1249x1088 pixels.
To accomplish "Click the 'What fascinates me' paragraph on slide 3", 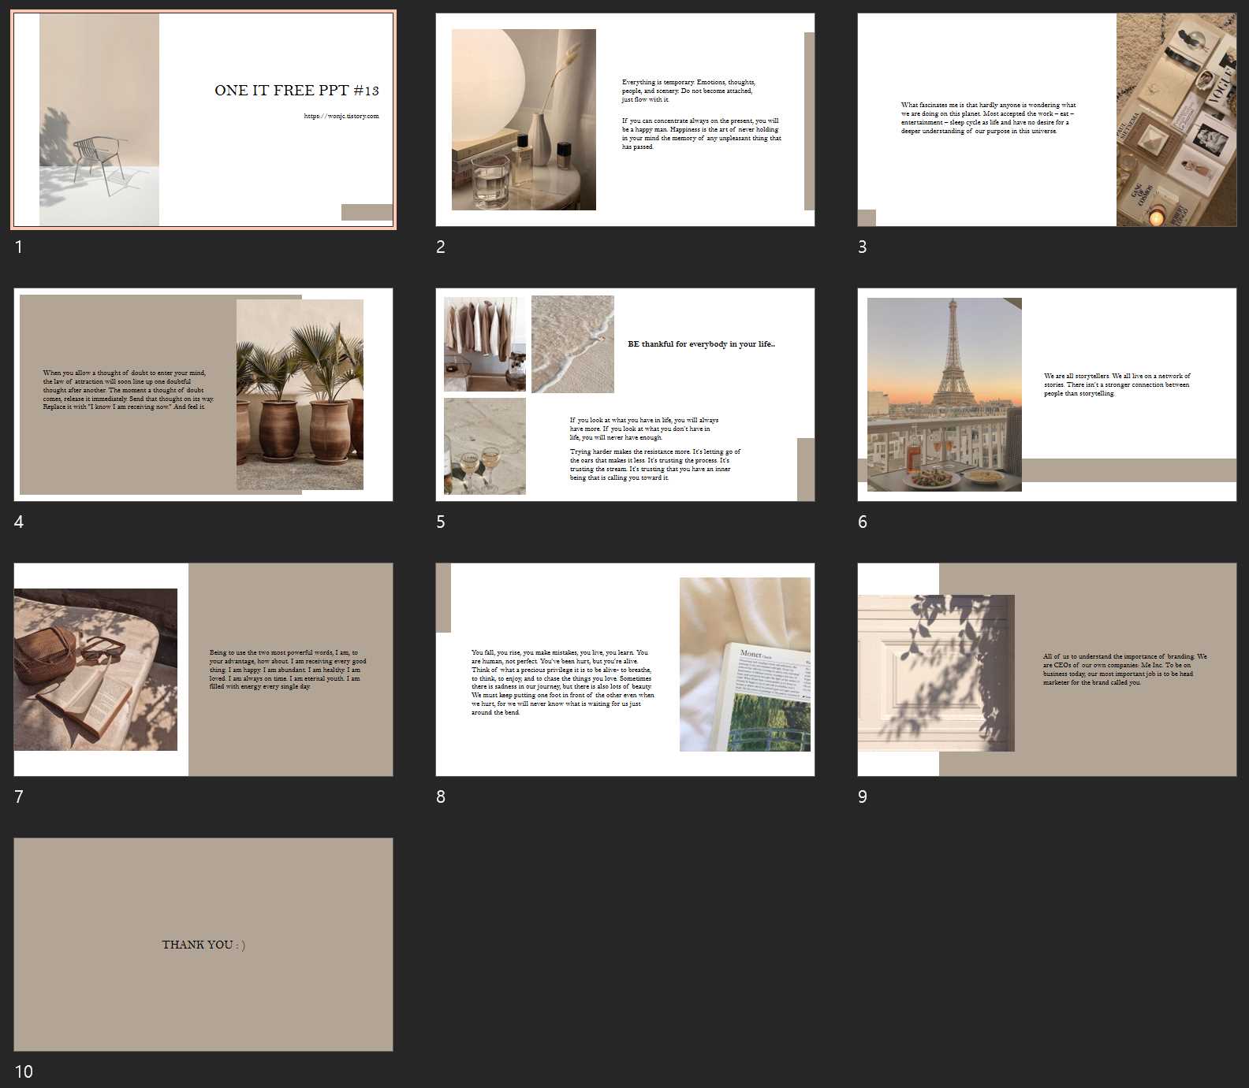I will 988,118.
